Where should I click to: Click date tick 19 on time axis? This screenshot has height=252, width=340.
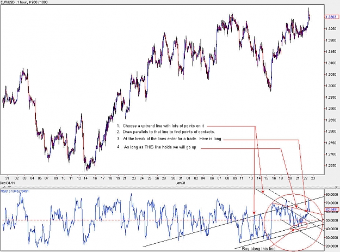(x=118, y=178)
